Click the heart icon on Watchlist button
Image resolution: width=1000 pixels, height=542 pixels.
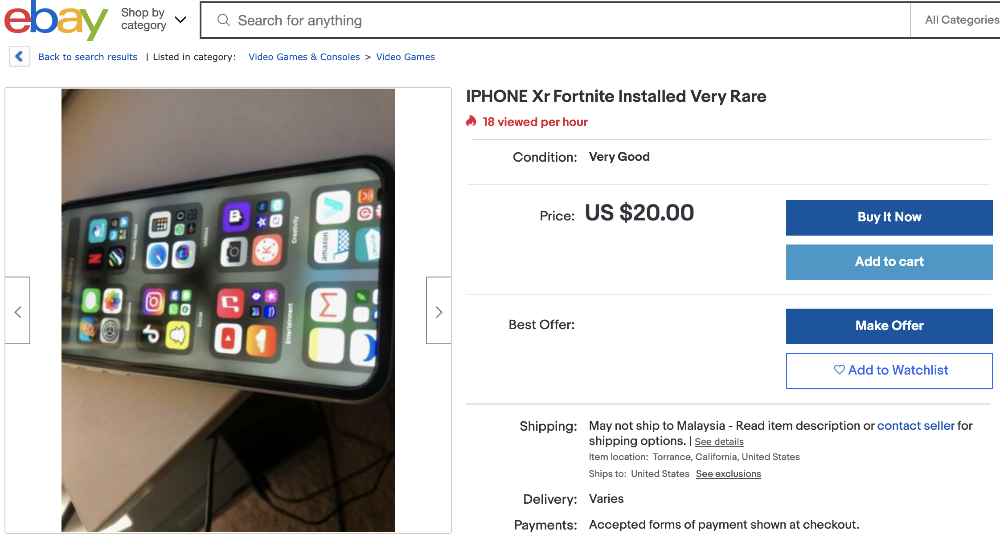coord(839,370)
